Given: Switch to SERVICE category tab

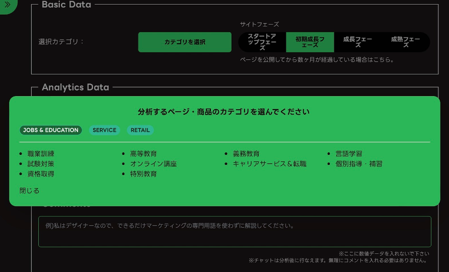Looking at the screenshot, I should pos(105,130).
